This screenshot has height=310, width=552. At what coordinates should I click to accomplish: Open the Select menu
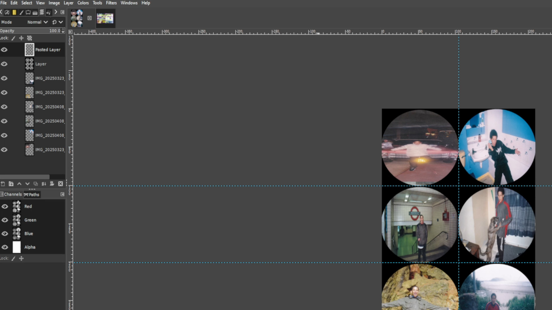coord(27,3)
